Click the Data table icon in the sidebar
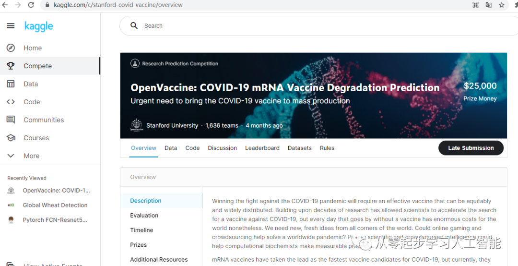The image size is (518, 266). pos(11,84)
